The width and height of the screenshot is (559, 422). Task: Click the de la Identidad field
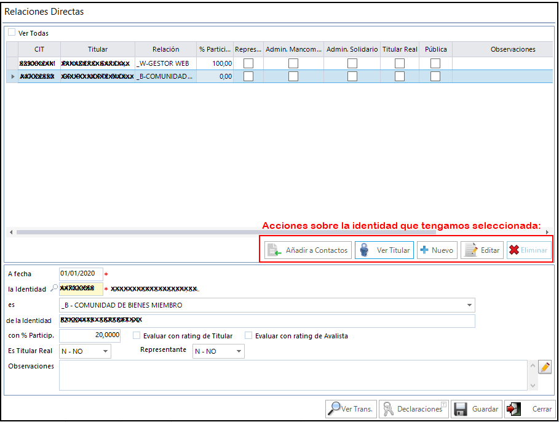(267, 320)
